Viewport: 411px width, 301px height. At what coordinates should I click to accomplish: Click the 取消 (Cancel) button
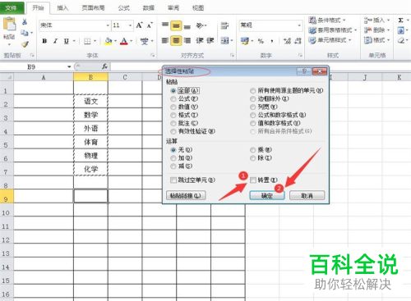[307, 196]
